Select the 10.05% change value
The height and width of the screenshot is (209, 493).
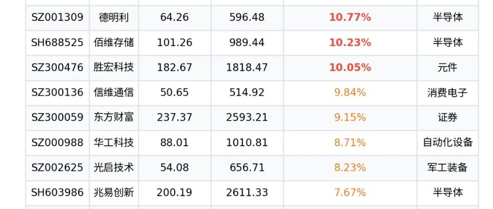click(350, 67)
